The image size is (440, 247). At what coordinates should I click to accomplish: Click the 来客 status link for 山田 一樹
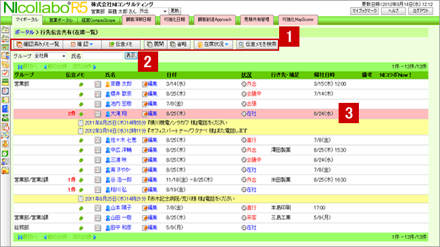click(251, 218)
